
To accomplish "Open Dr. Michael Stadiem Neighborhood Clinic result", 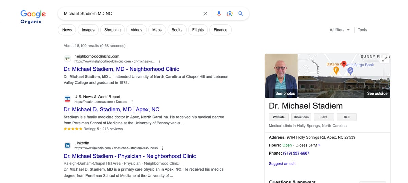I will click(x=121, y=69).
